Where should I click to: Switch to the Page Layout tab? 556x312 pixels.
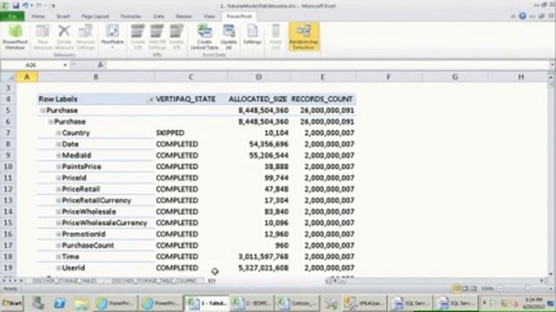(x=96, y=16)
